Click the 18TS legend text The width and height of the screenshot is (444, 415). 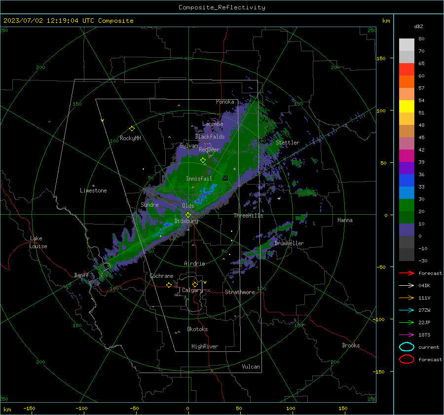(424, 335)
